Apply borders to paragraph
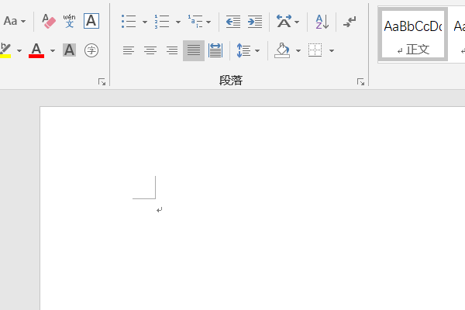This screenshot has width=465, height=310. tap(315, 50)
